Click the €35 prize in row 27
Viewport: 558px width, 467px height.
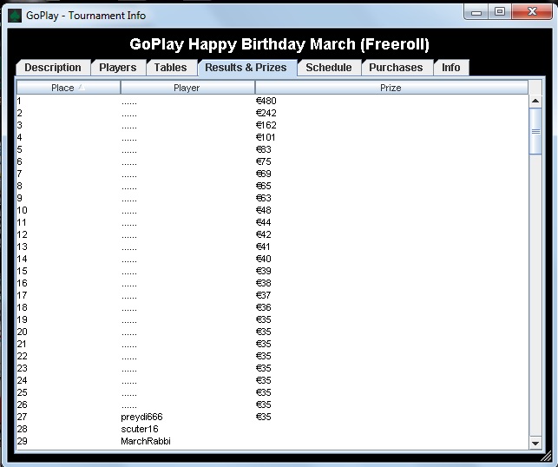[263, 417]
